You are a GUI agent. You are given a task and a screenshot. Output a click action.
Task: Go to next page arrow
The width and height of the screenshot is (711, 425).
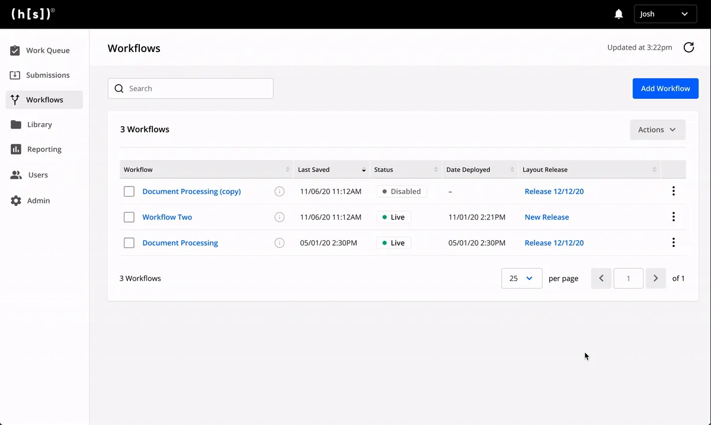tap(655, 278)
